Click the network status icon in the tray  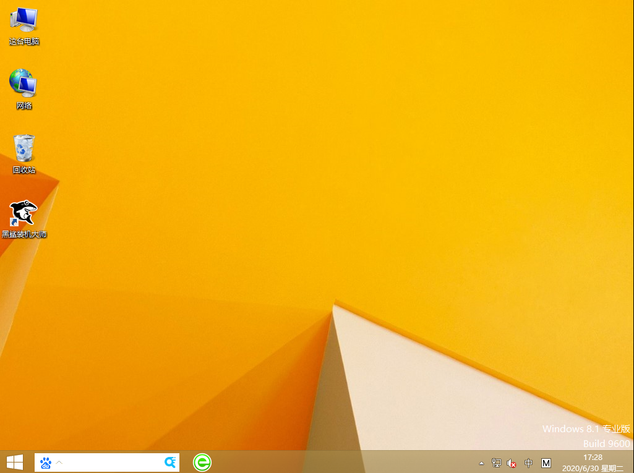(x=496, y=462)
